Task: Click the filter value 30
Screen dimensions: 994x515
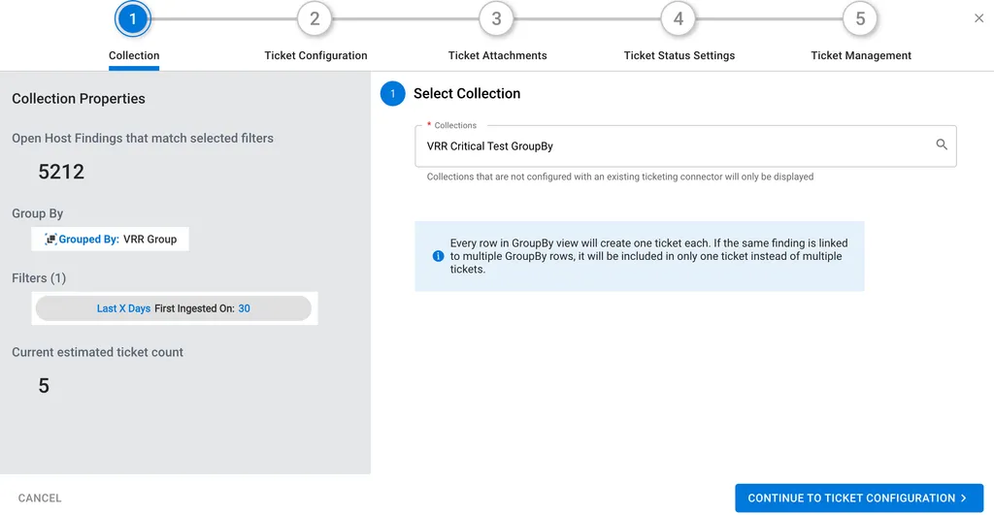Action: pos(244,308)
